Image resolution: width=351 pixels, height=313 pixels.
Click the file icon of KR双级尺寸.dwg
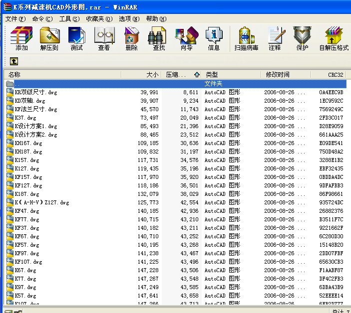pos(10,92)
